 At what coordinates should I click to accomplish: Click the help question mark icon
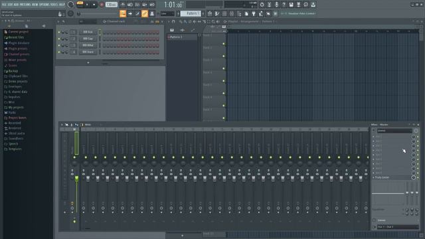(284, 5)
